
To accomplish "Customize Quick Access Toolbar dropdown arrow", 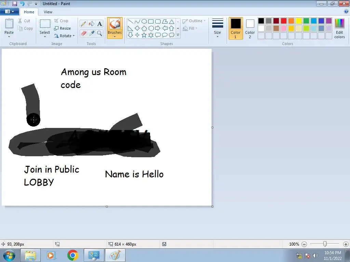I will pyautogui.click(x=36, y=4).
